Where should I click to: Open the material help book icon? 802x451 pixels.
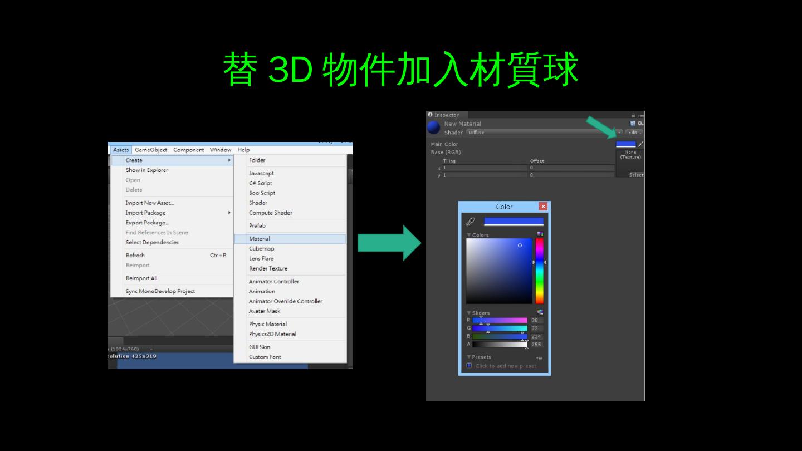click(x=632, y=124)
